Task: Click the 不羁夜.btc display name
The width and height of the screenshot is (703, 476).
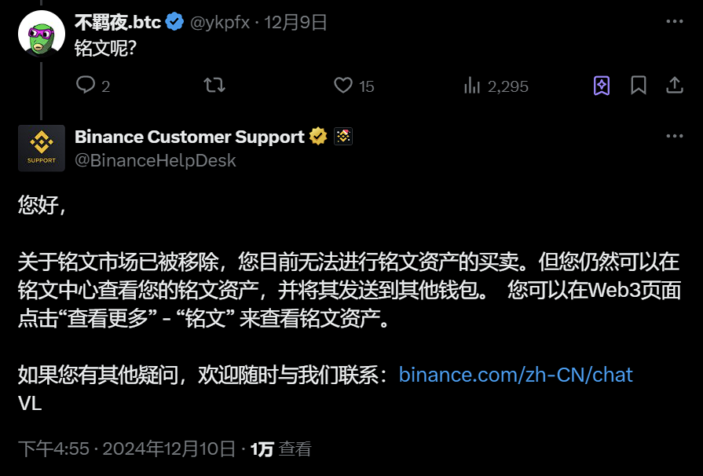Action: tap(118, 22)
